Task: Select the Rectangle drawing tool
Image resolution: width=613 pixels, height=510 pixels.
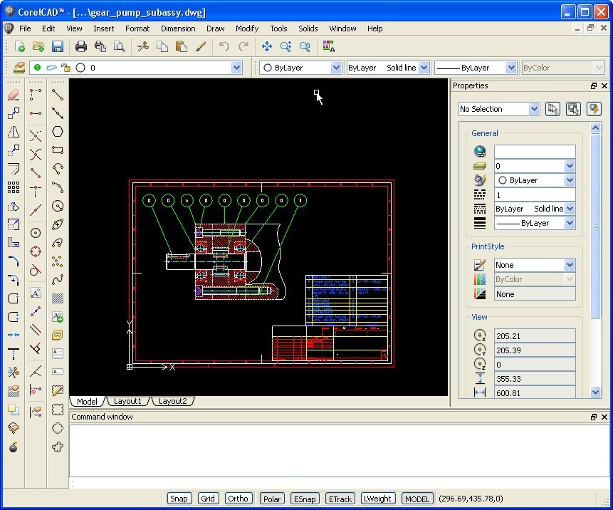Action: pyautogui.click(x=58, y=150)
